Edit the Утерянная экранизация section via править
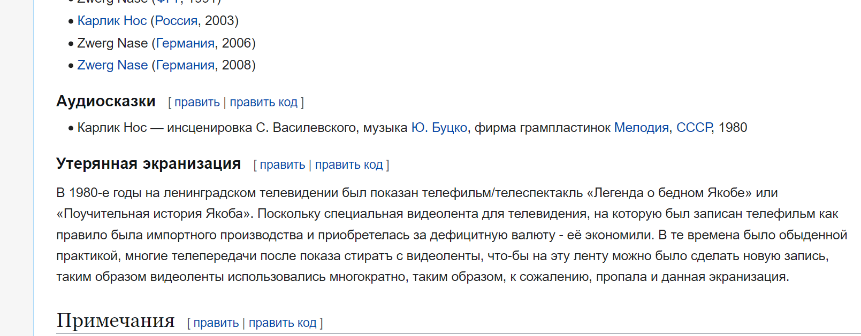 click(283, 165)
